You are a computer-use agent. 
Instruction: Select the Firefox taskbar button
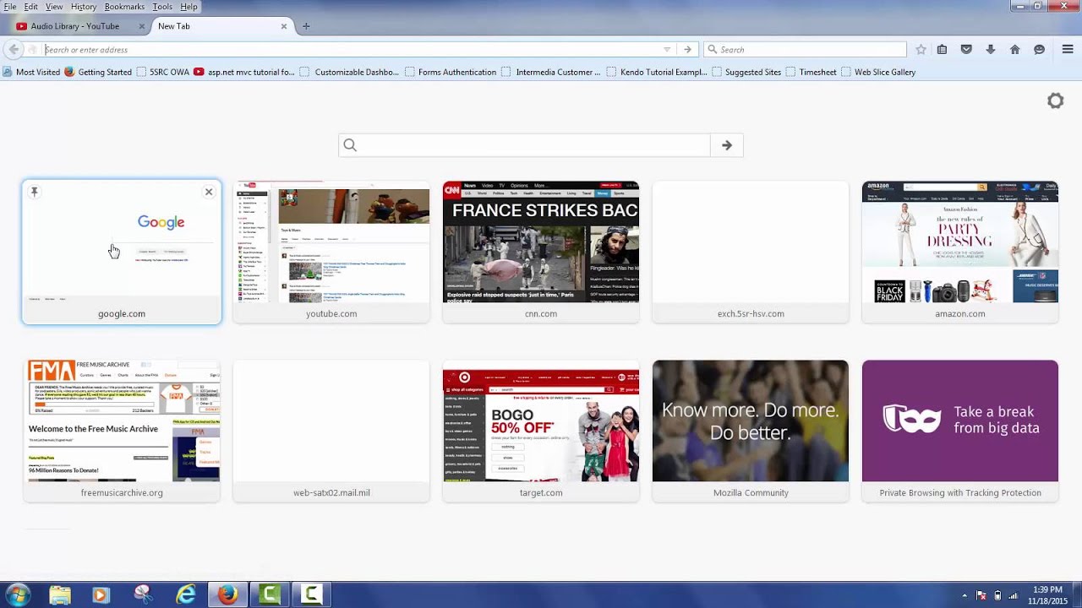[227, 595]
